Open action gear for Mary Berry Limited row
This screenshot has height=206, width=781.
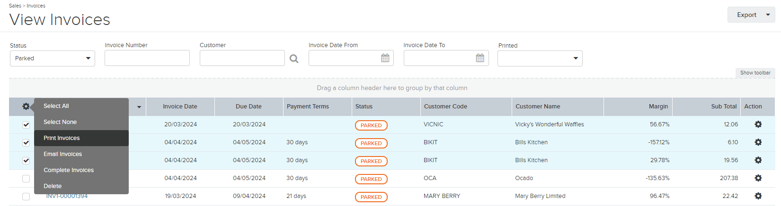click(x=758, y=196)
